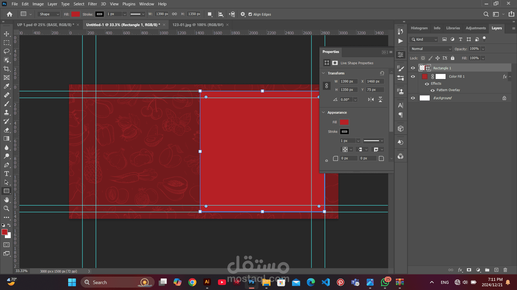Open the Shape tool mode dropdown

pos(49,14)
